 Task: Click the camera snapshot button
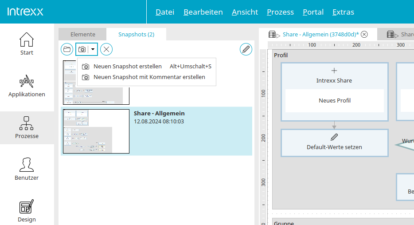(82, 49)
